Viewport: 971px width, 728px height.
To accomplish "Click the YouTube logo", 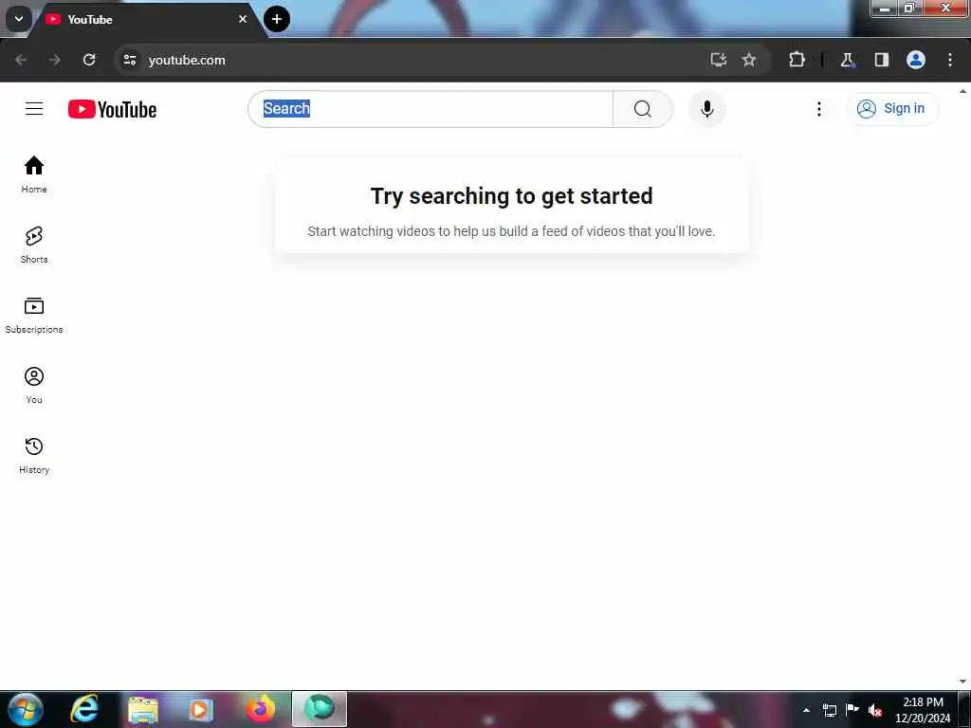I will 112,109.
